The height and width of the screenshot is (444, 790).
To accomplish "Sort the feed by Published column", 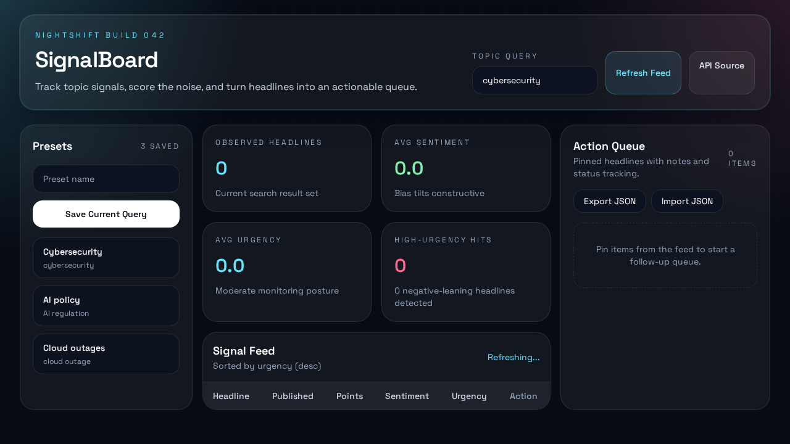I will pyautogui.click(x=293, y=396).
